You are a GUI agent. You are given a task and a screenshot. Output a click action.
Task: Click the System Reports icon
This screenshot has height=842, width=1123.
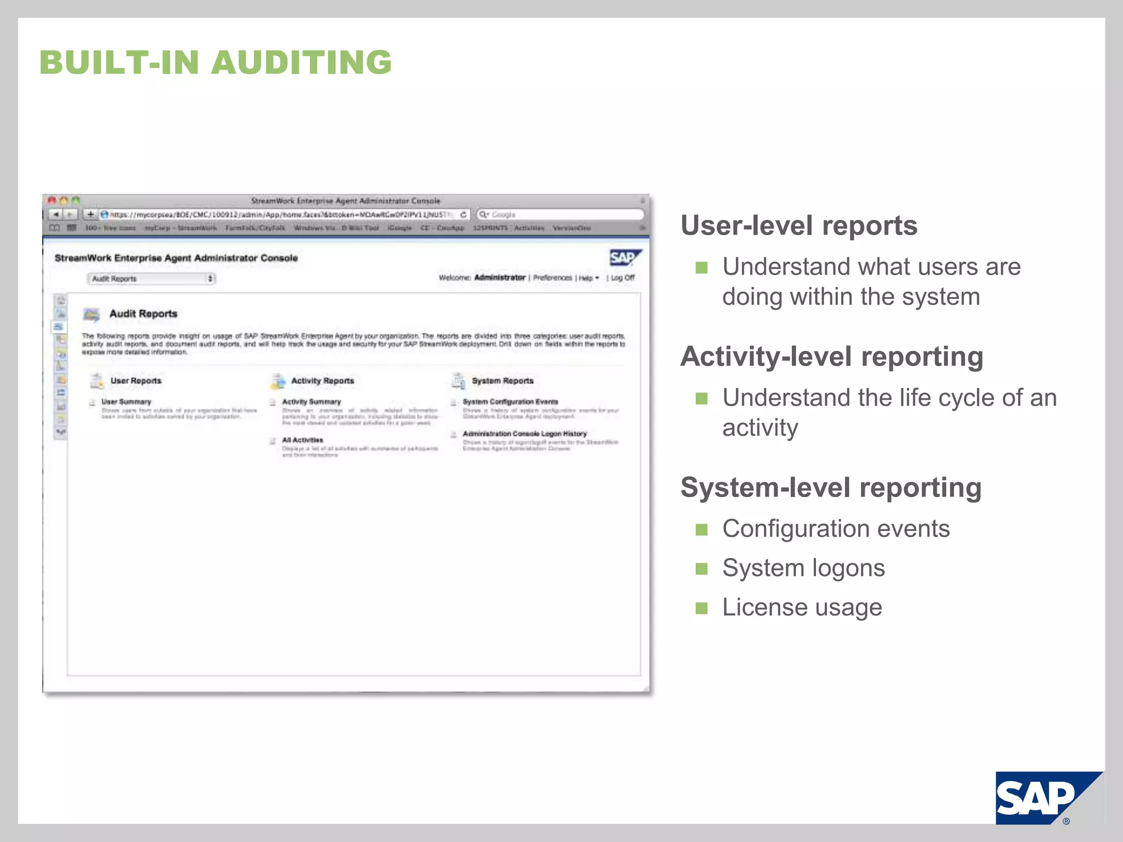pyautogui.click(x=458, y=380)
